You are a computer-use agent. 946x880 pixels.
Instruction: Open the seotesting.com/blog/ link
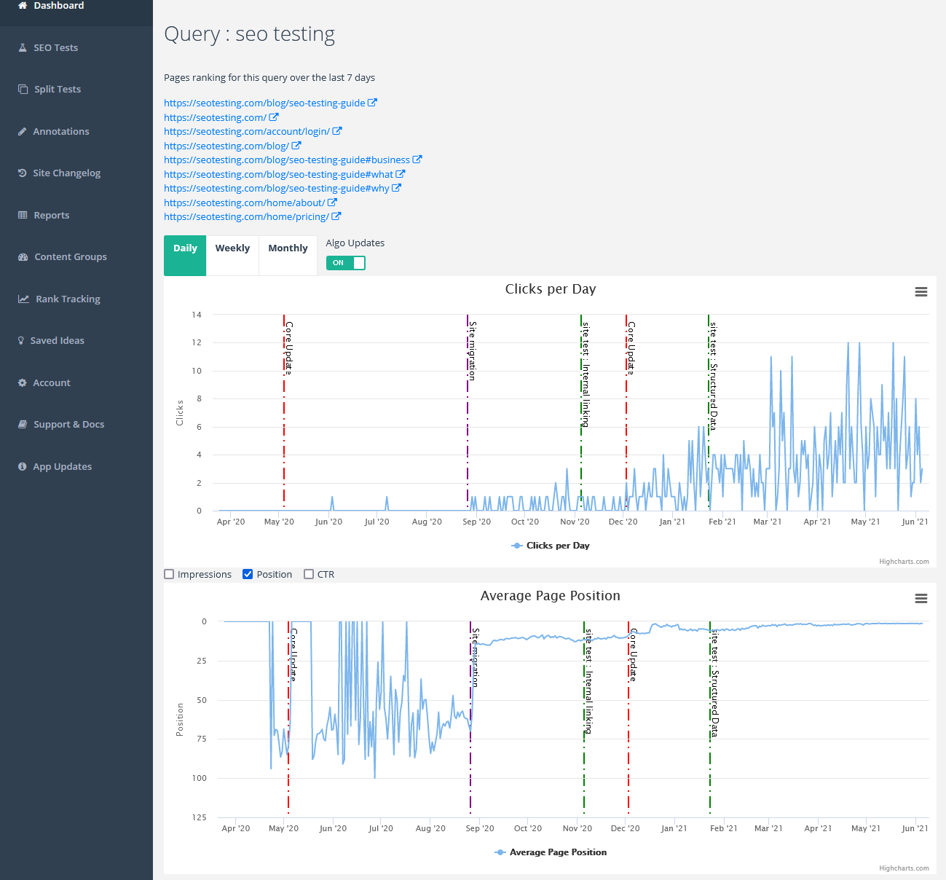226,146
